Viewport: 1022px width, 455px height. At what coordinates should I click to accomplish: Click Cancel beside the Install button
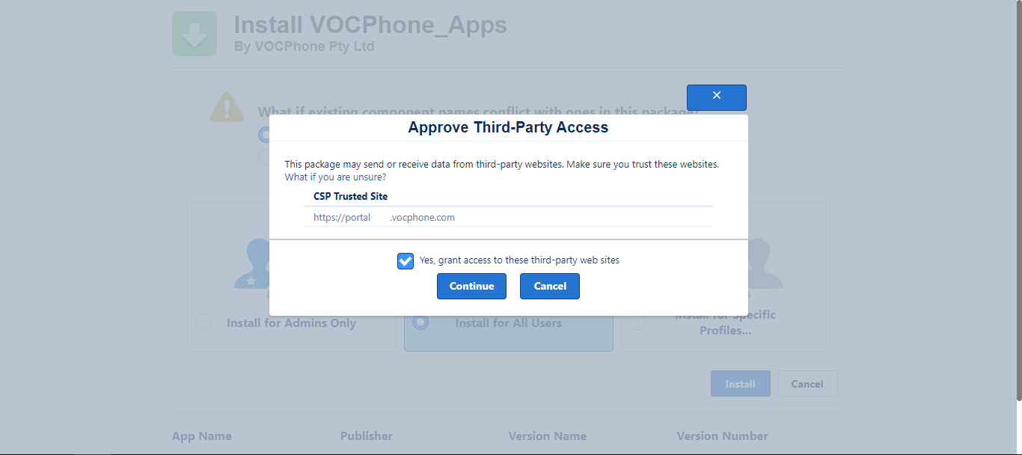[x=808, y=384]
